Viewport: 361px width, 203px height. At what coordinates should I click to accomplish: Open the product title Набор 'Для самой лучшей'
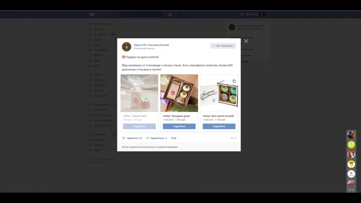(x=219, y=116)
